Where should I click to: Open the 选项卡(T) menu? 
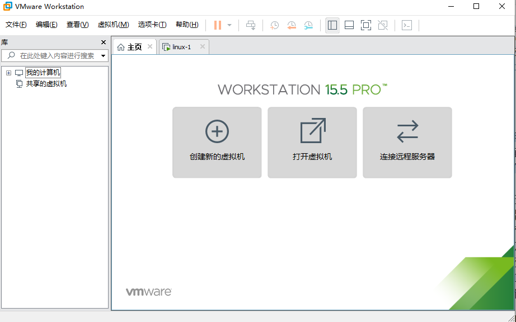pyautogui.click(x=152, y=25)
